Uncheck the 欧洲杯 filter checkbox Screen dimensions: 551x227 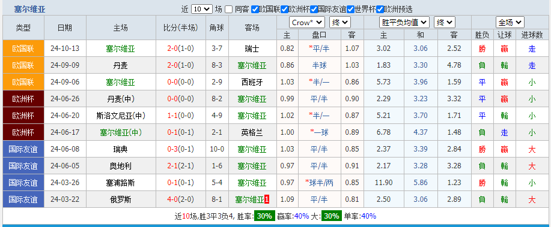click(285, 10)
